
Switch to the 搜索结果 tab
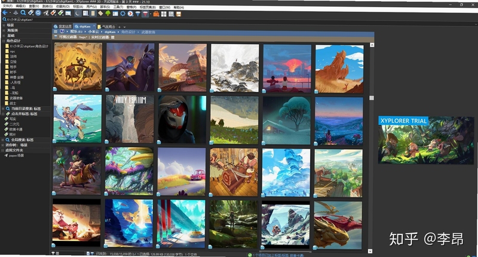[63, 26]
